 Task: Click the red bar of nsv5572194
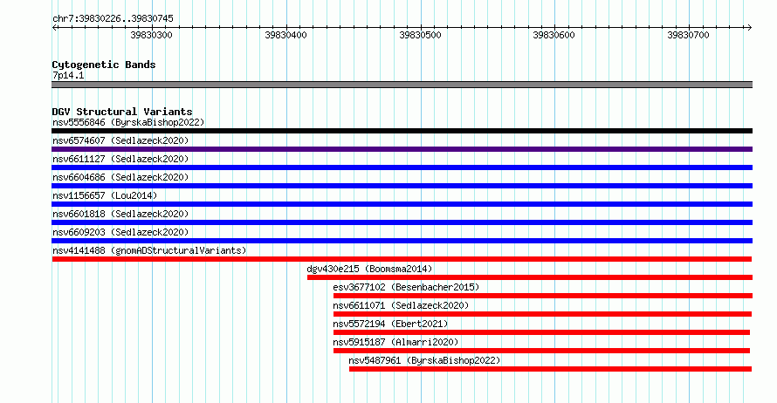541,332
